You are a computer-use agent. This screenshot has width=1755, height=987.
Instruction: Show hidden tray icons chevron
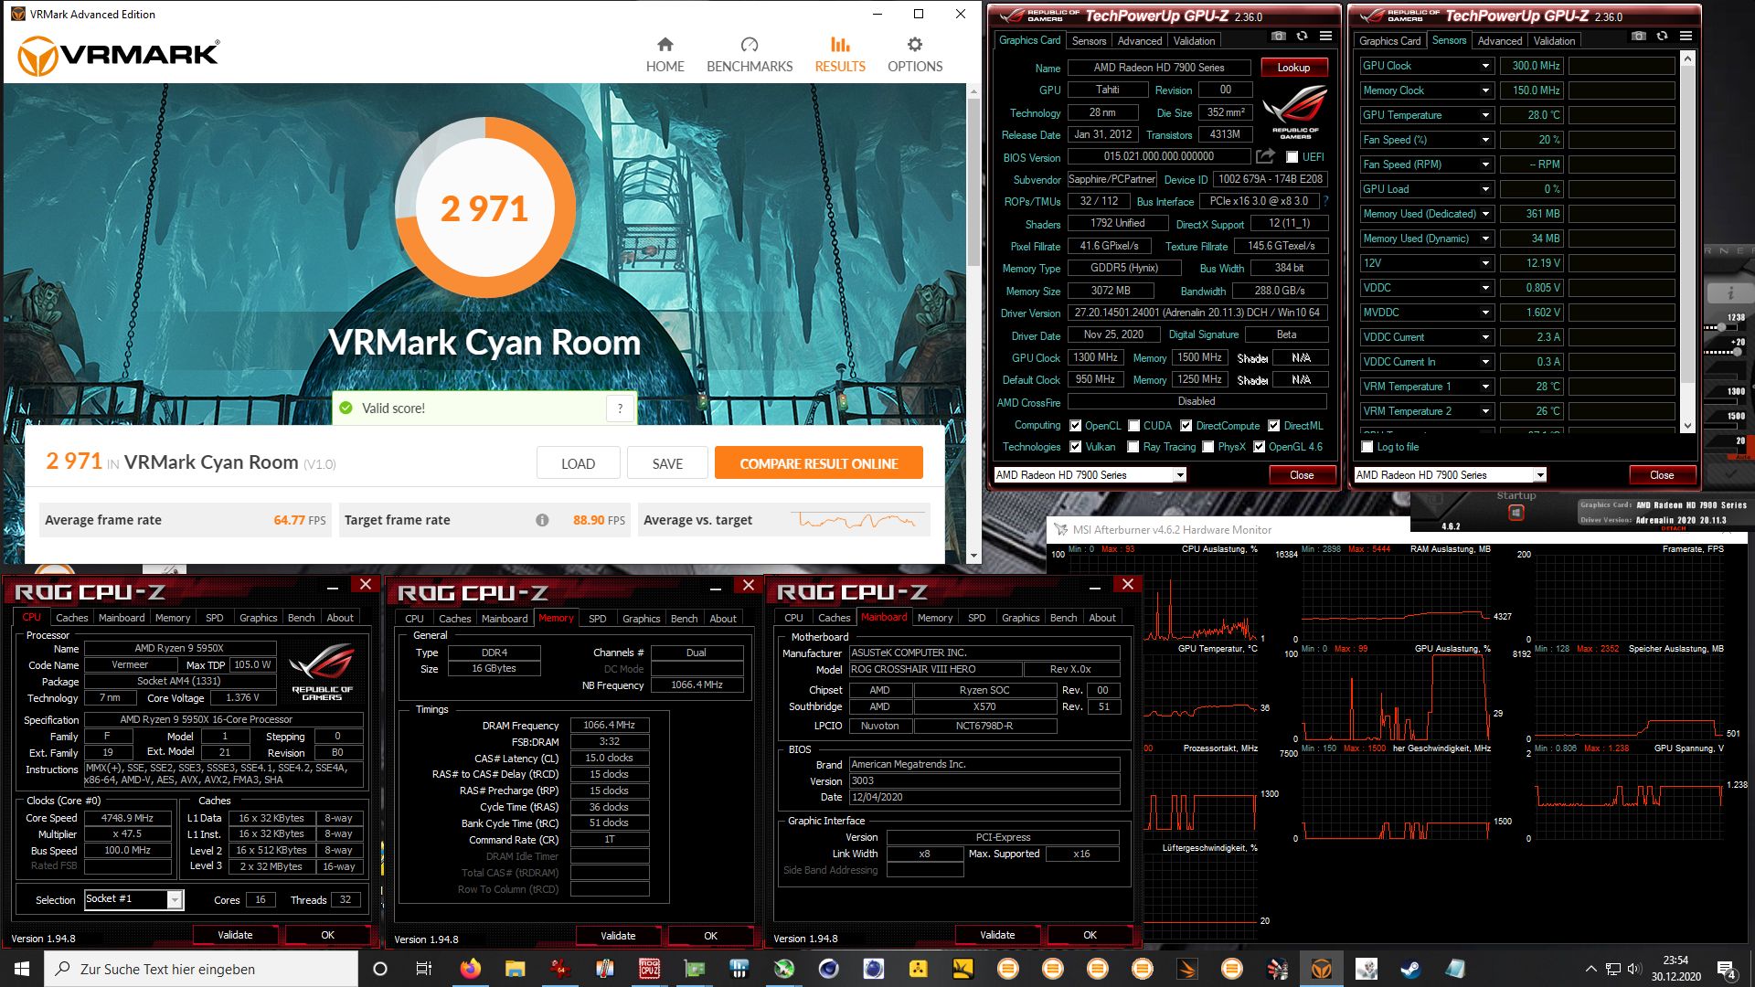point(1590,969)
